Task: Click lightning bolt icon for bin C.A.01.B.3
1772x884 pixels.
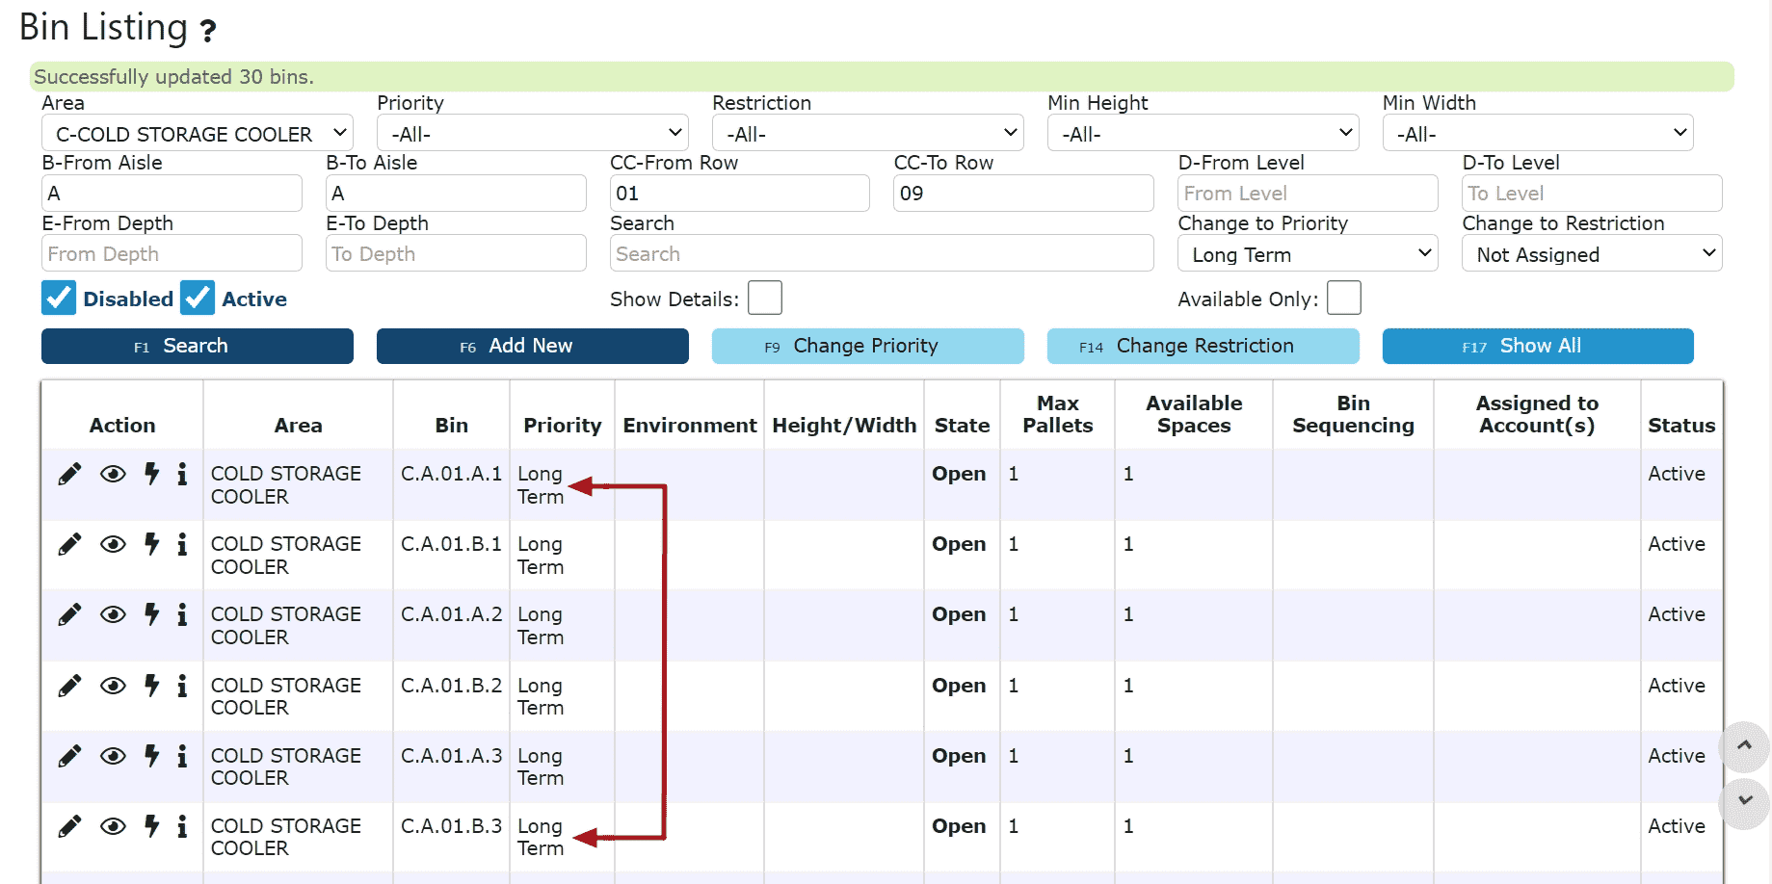Action: click(151, 825)
